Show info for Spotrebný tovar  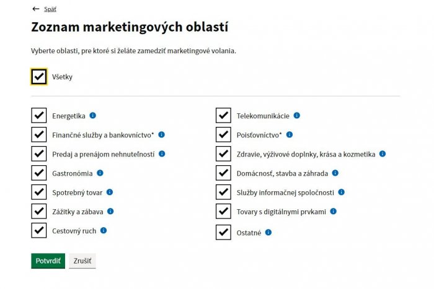(x=110, y=192)
